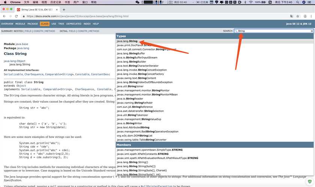Open the DEPRECATED navigation link
This screenshot has height=187, width=315.
(74, 24)
